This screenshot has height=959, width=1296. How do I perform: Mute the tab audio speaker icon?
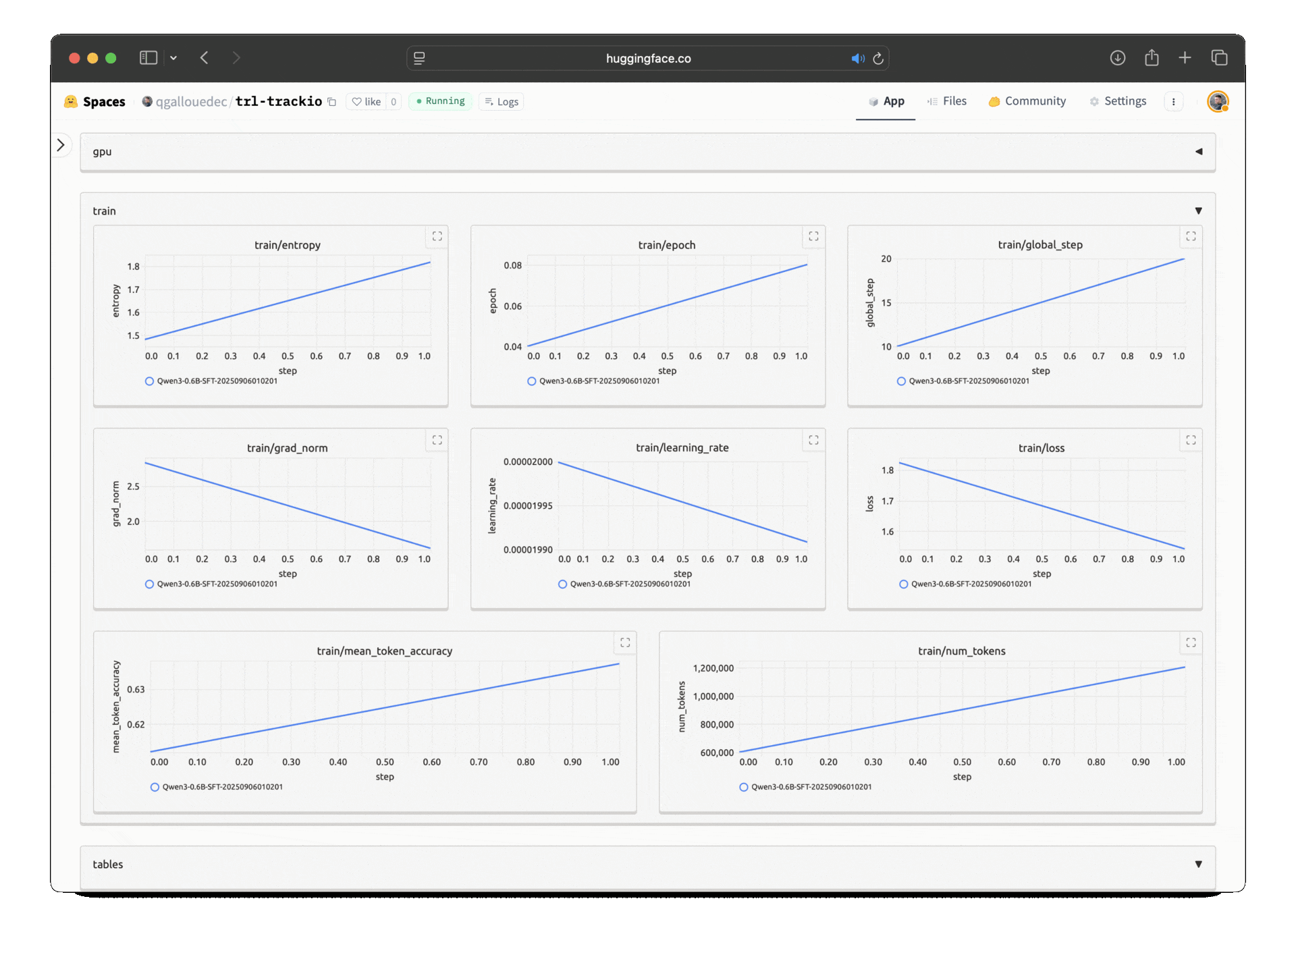click(x=857, y=59)
